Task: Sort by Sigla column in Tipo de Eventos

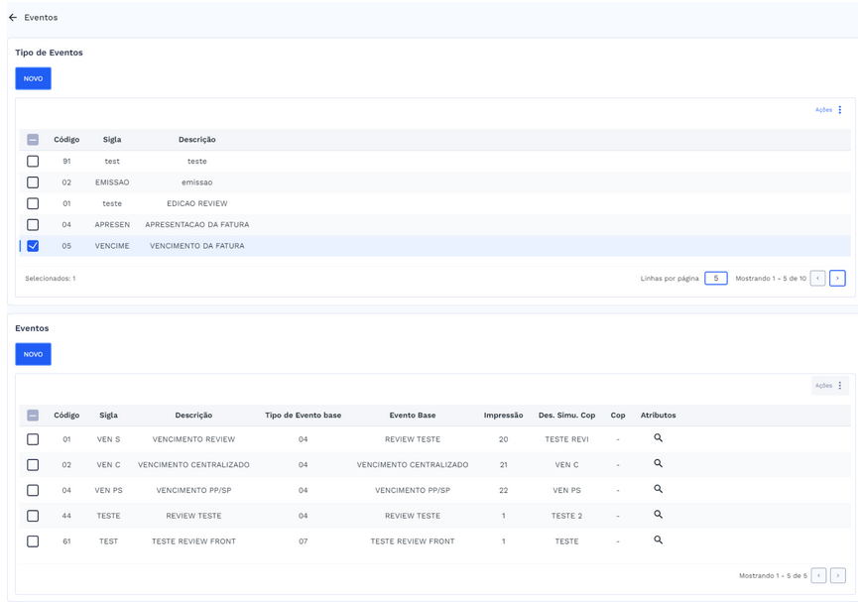Action: tap(112, 140)
